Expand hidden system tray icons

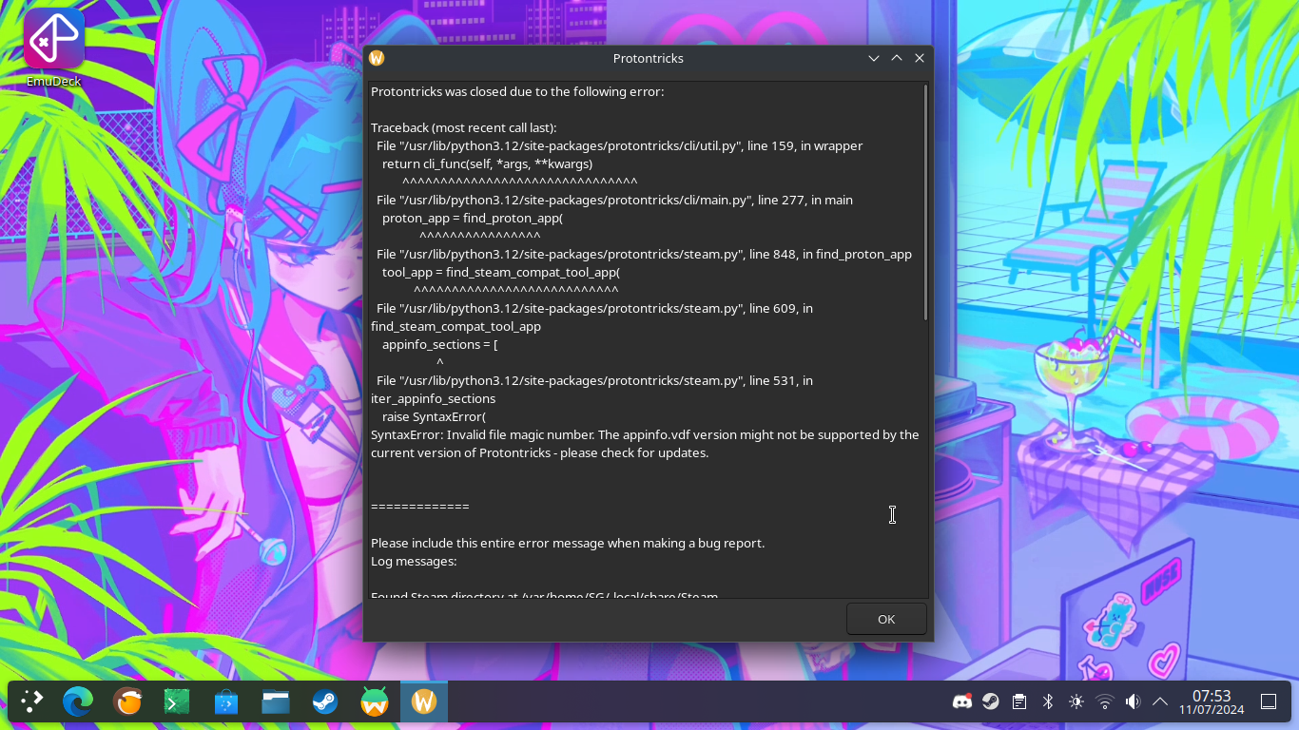click(1160, 702)
